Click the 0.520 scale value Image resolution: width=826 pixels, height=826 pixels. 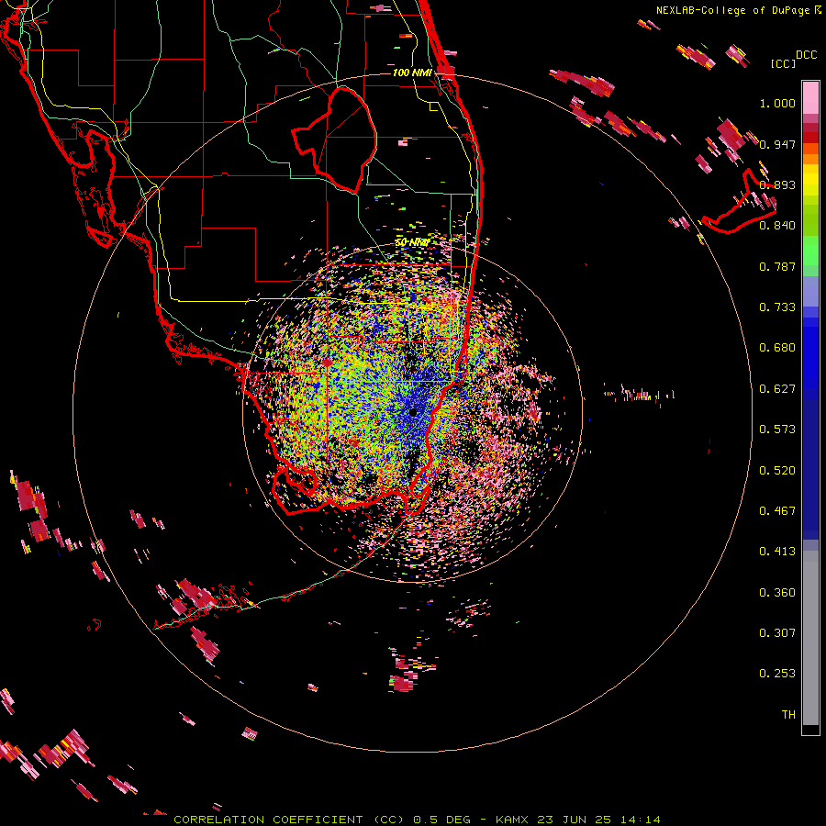click(x=777, y=471)
